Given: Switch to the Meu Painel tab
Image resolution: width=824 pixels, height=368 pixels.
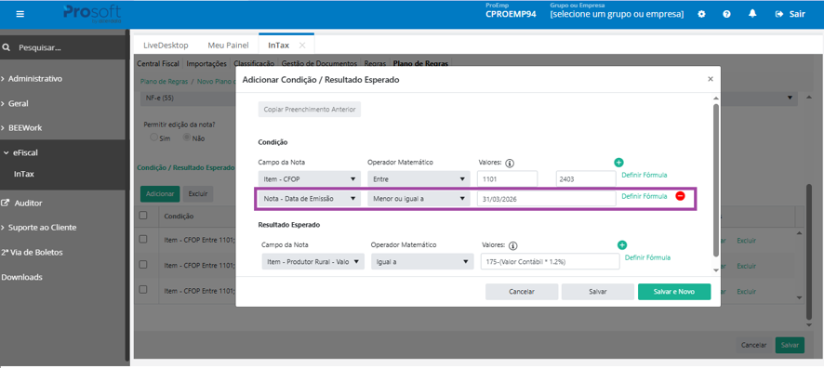Looking at the screenshot, I should [x=228, y=46].
